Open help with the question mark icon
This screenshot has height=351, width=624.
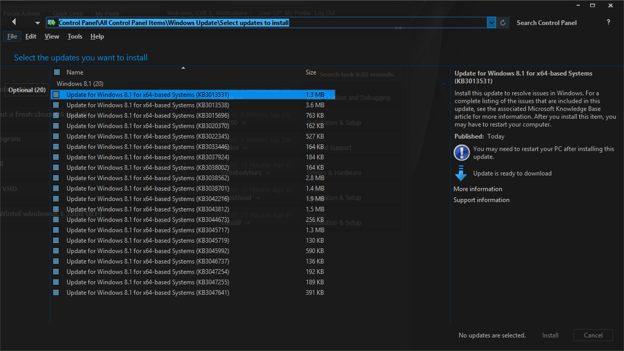608,22
